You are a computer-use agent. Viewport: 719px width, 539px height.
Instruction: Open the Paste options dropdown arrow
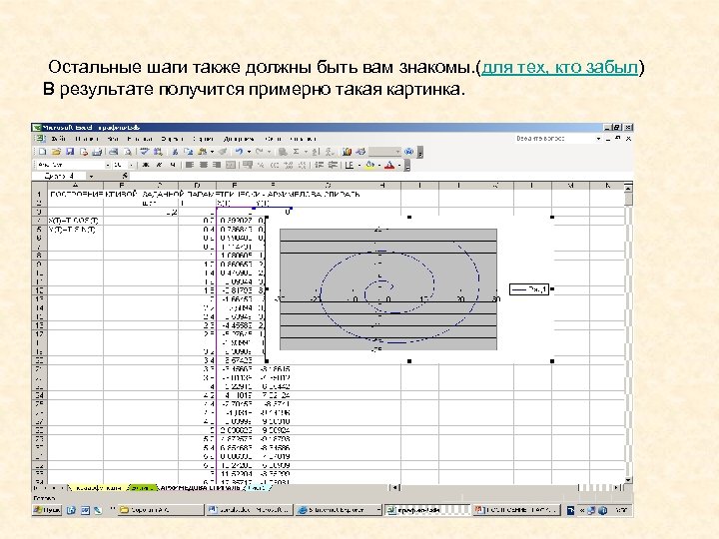212,152
